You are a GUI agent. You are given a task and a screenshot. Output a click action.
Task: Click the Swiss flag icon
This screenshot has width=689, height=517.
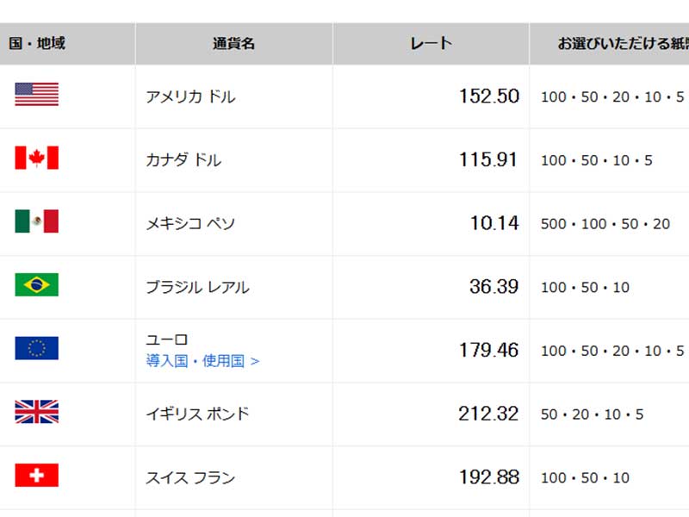coord(35,477)
